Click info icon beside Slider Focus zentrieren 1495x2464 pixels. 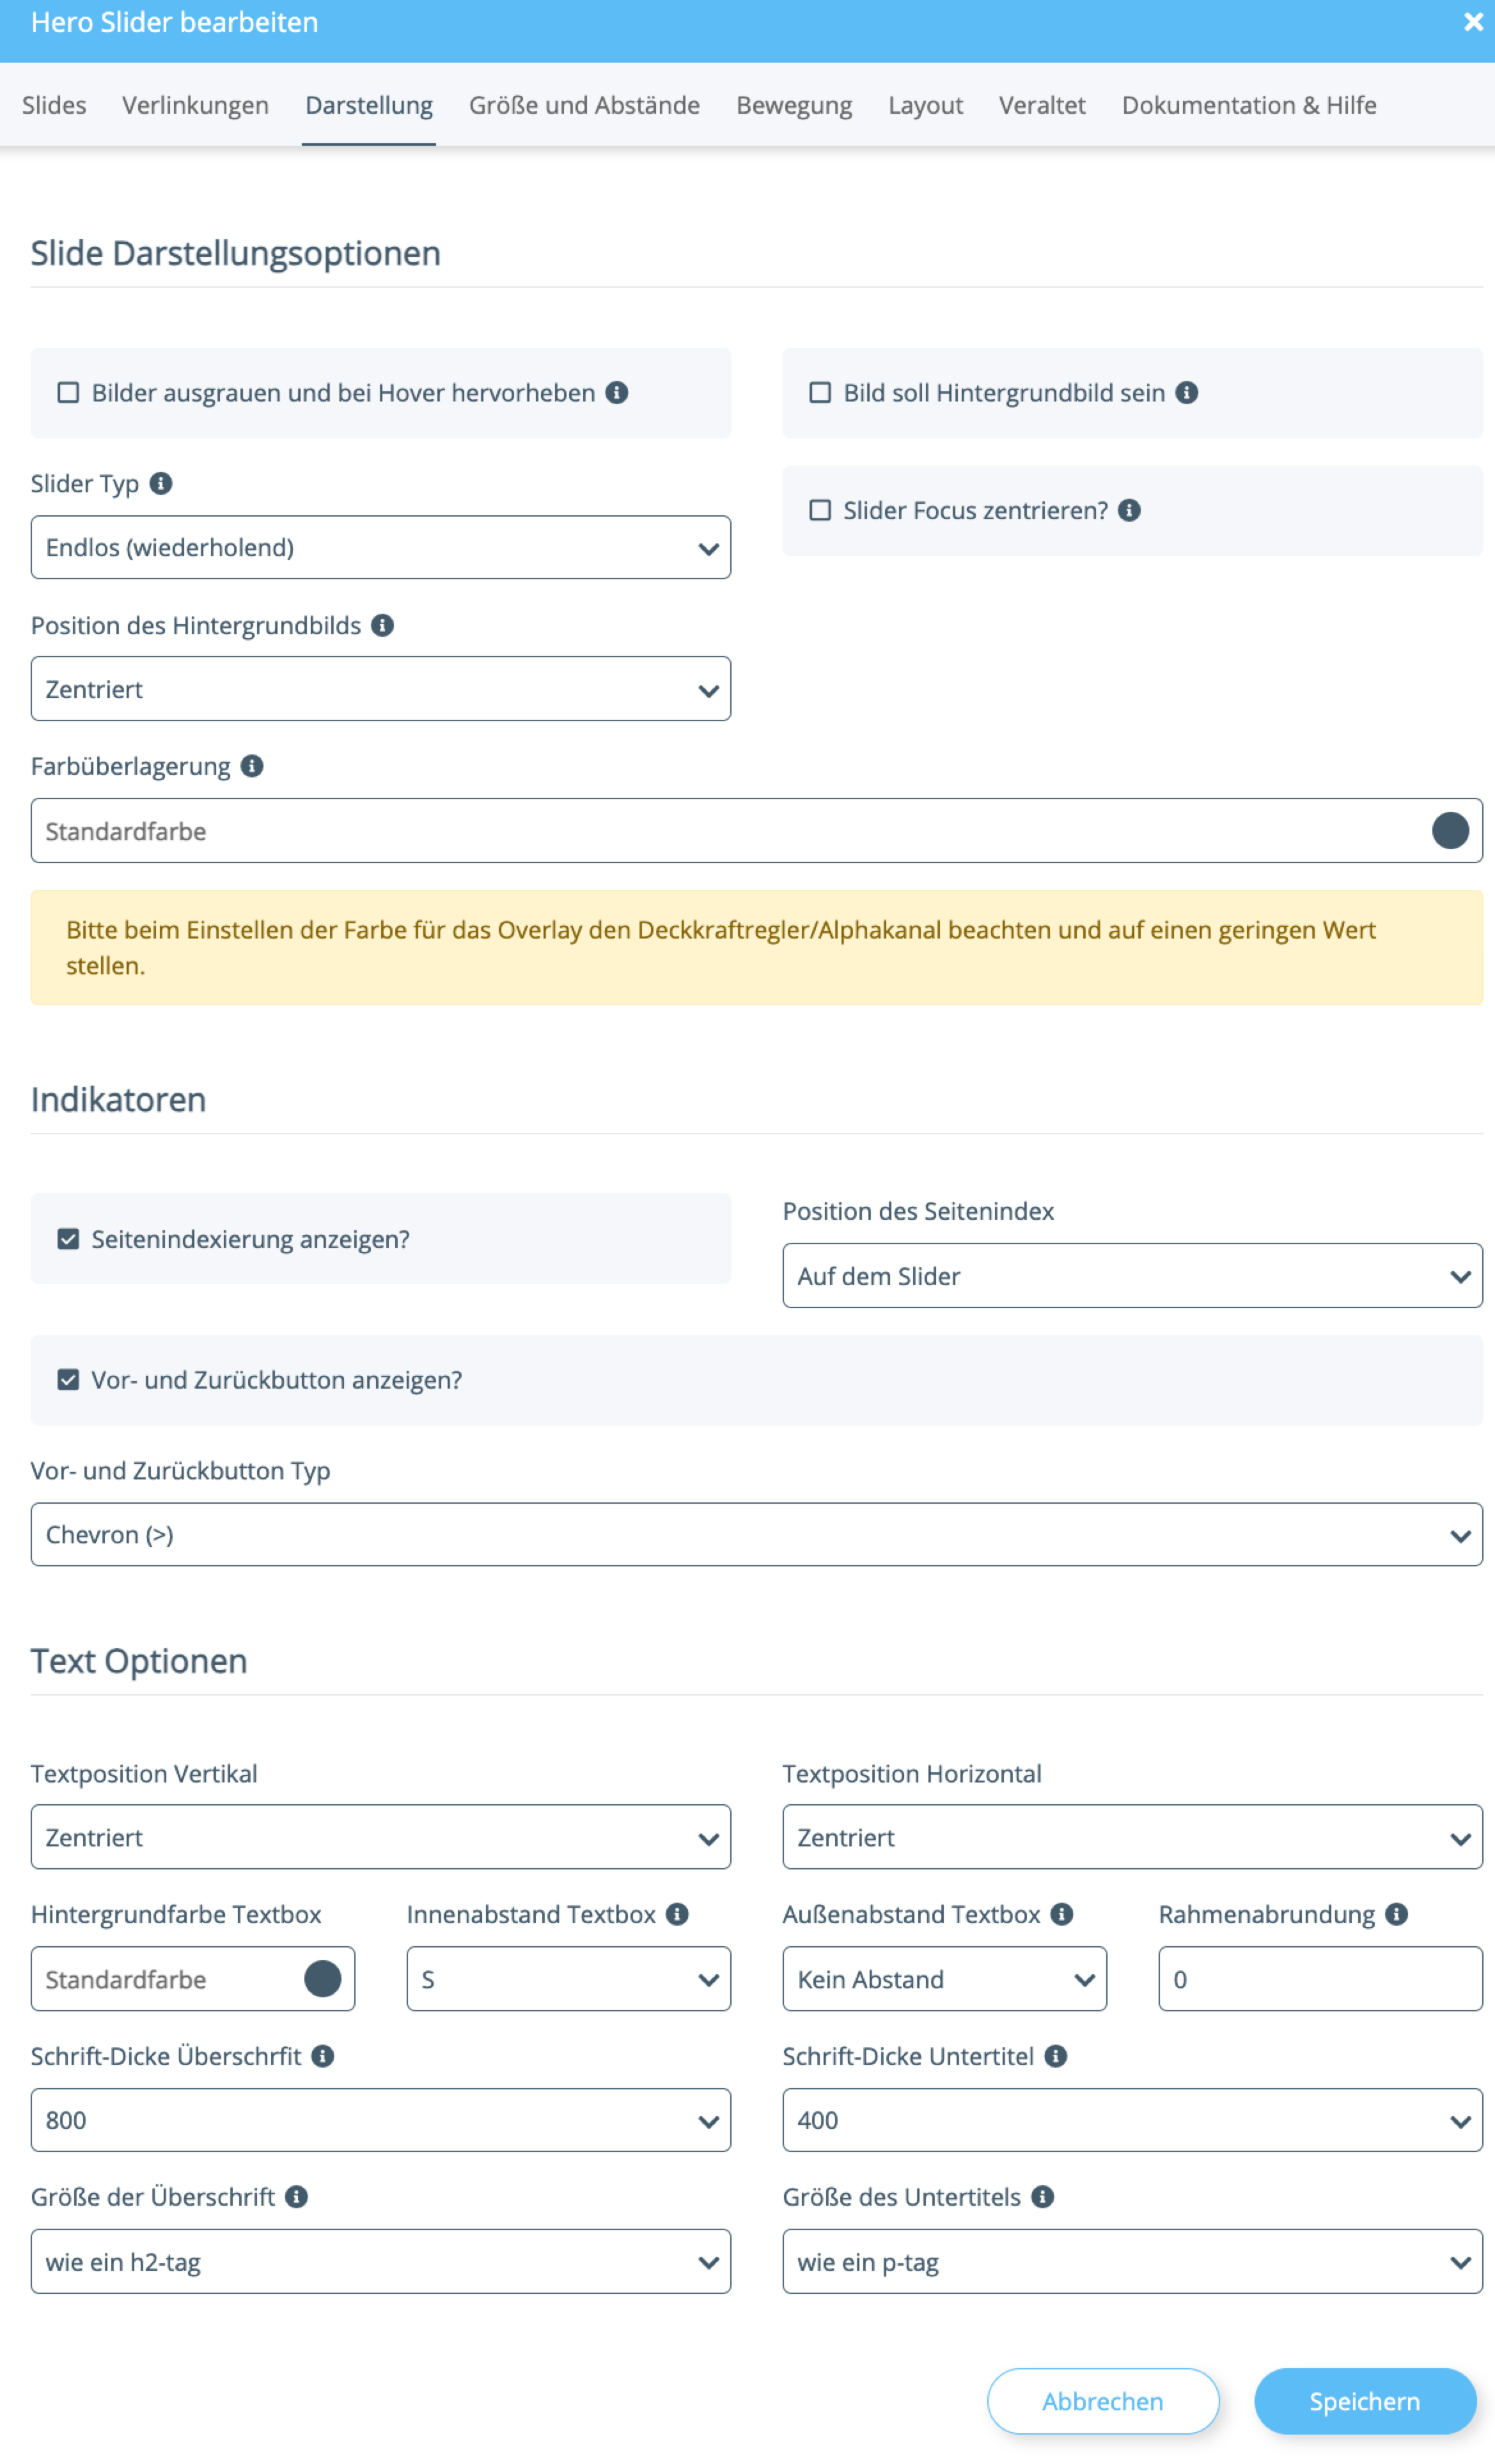click(1129, 511)
